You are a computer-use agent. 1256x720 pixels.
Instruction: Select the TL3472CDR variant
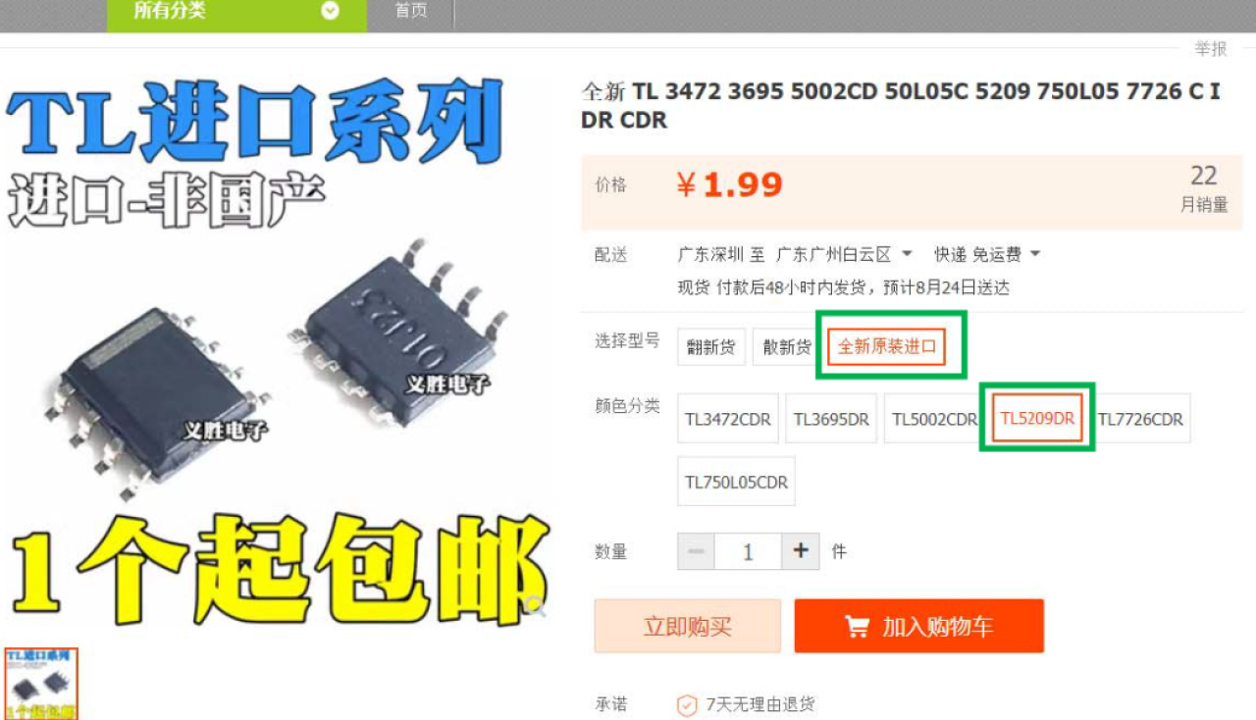tap(728, 419)
